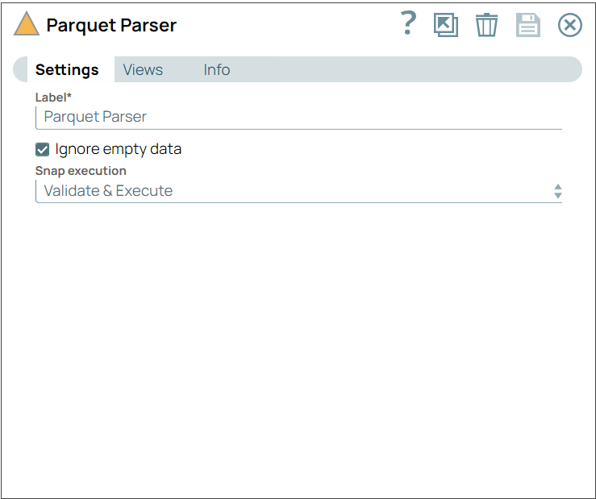Click the up-down arrows of Snap execution
Image resolution: width=596 pixels, height=499 pixels.
click(557, 191)
